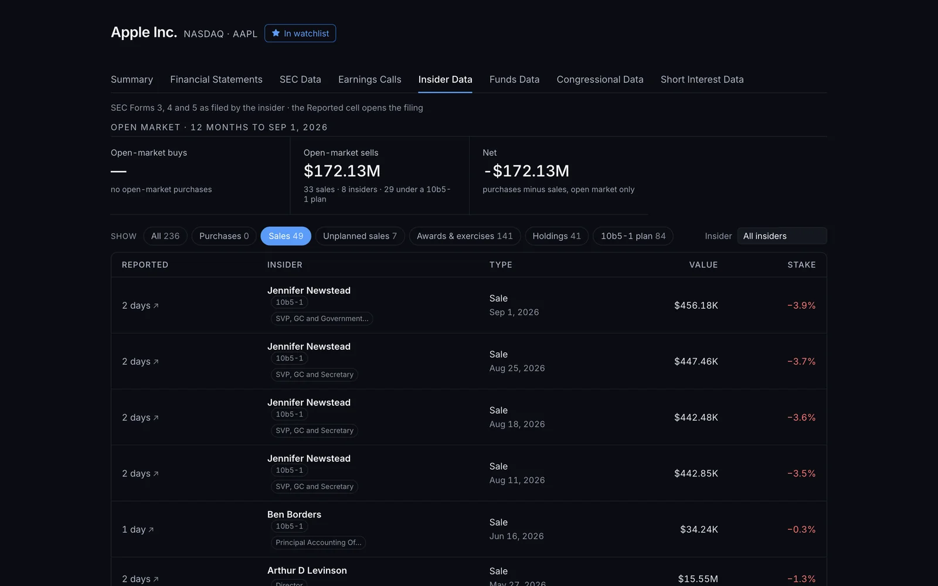Screen dimensions: 938x586
Task: Open Ben Borders 1 day filing link
Action: [x=138, y=530]
